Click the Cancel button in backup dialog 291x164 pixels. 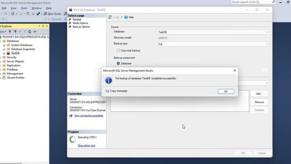(x=262, y=153)
